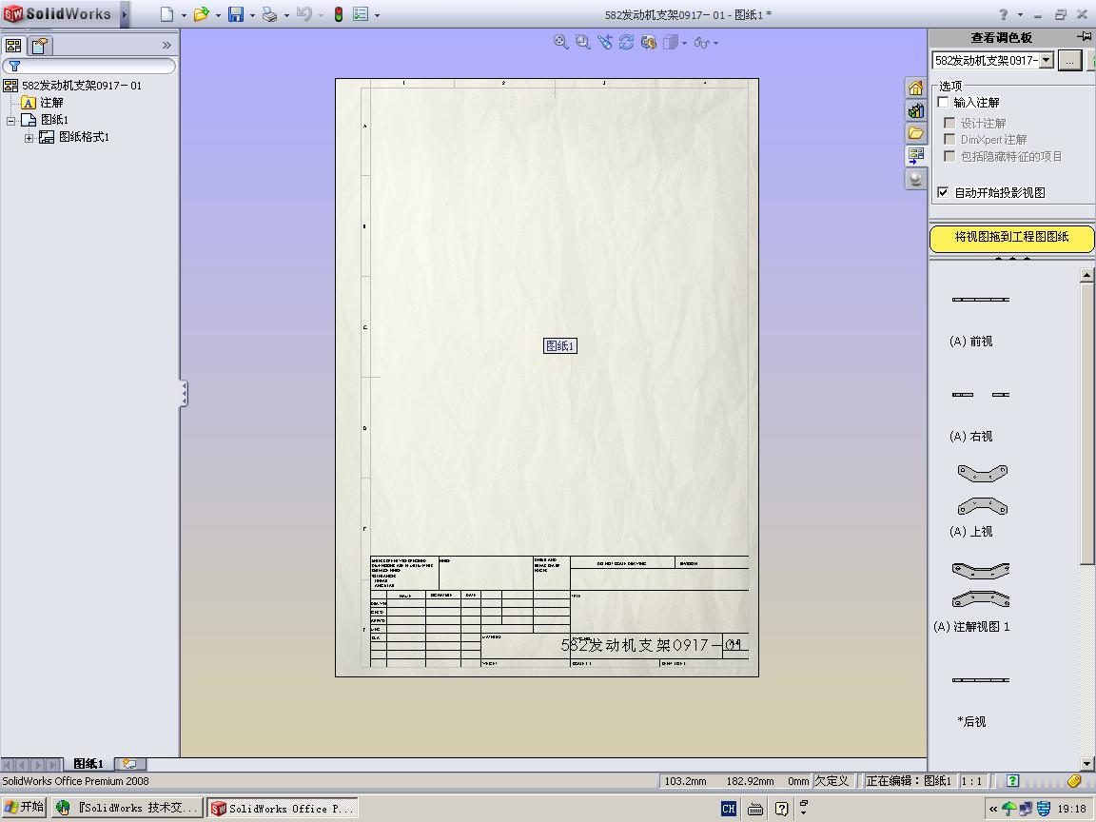Select 注解 in the feature tree
The image size is (1096, 822).
tap(52, 102)
